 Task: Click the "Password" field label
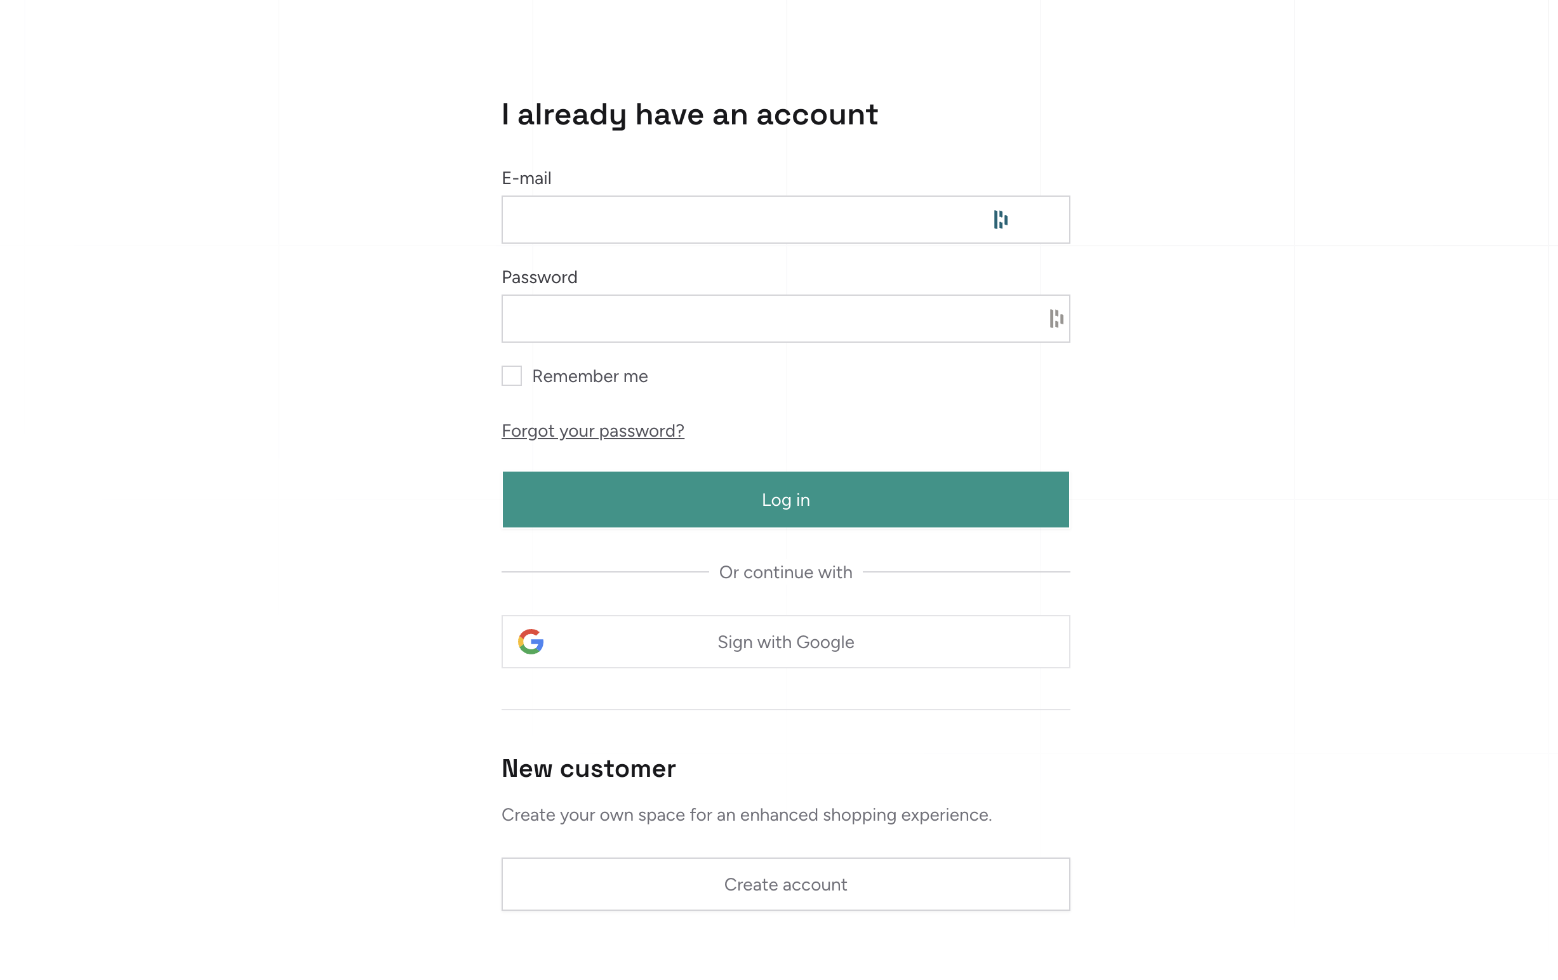click(539, 277)
